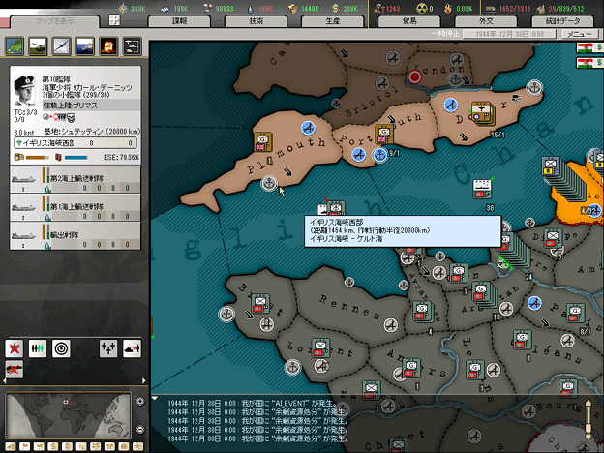Click the bullseye target mission button
604x453 pixels.
coord(61,348)
